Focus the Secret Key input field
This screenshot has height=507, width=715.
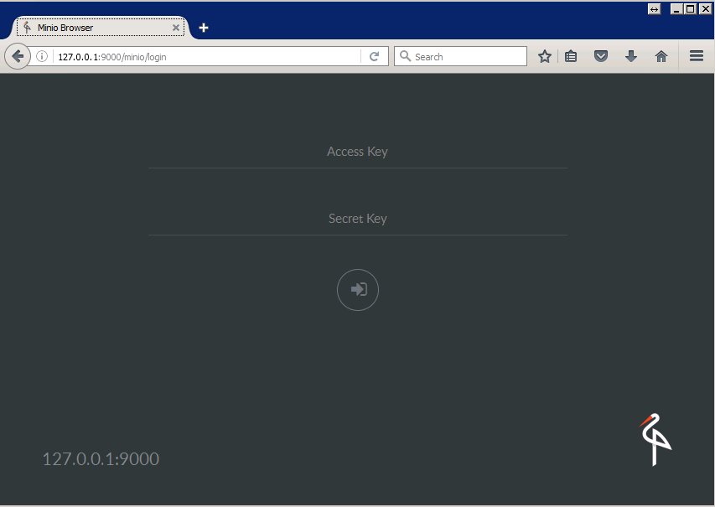click(x=357, y=219)
